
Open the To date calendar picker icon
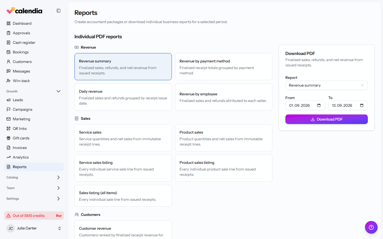point(362,105)
